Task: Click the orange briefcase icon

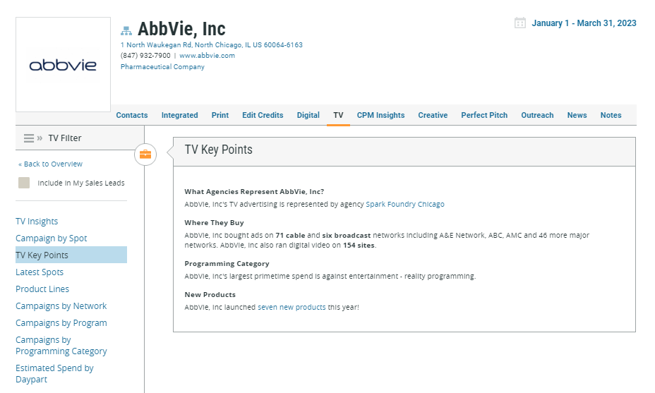Action: point(145,154)
